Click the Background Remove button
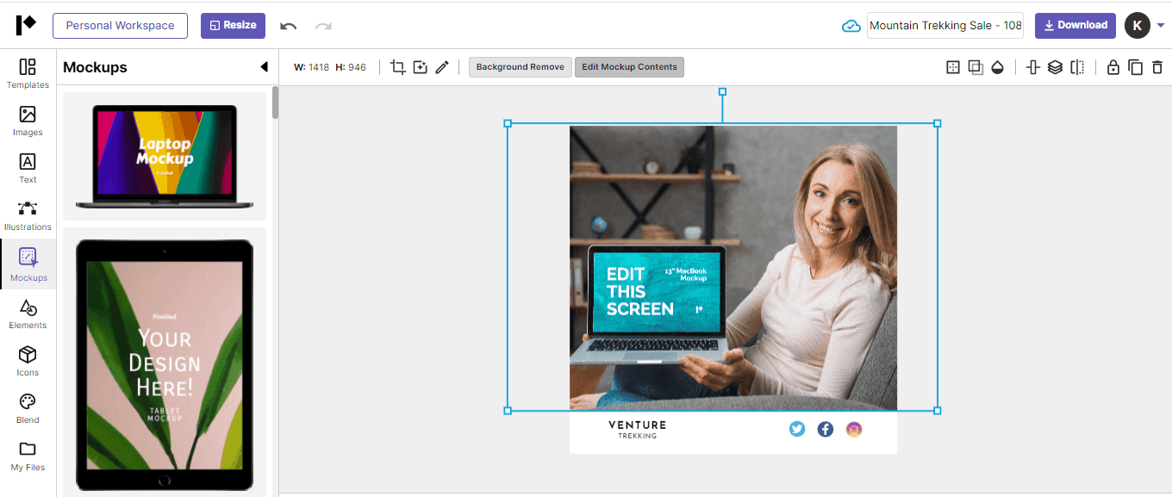The image size is (1172, 497). point(520,67)
